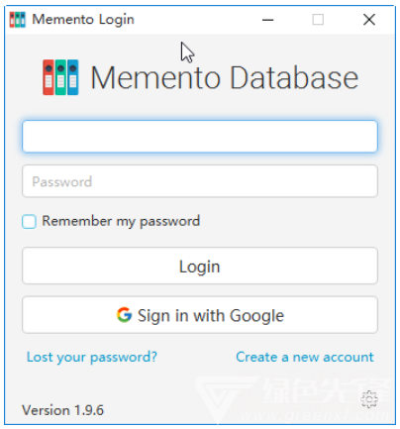Click the blue binder in the logo

tap(72, 77)
